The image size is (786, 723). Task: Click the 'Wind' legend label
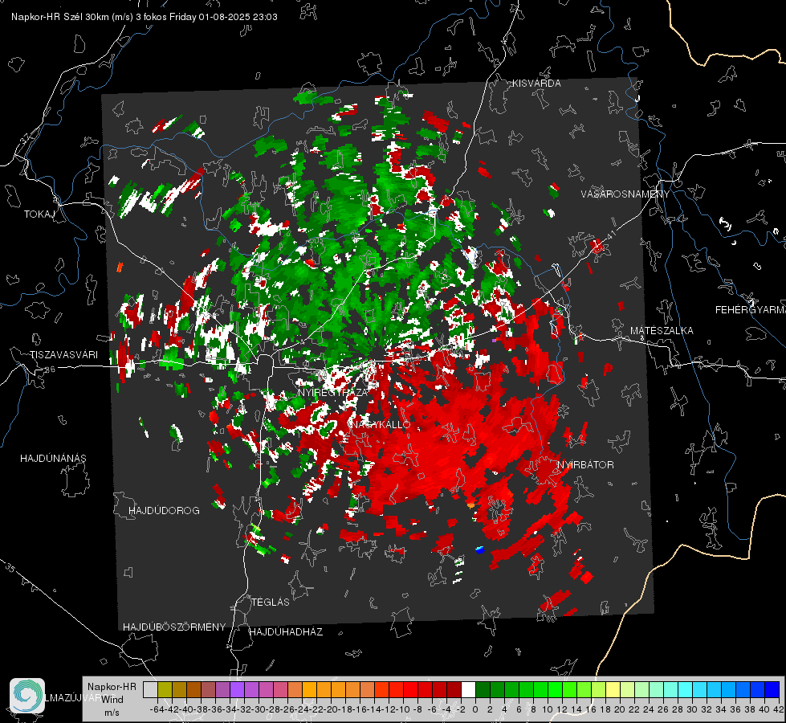click(112, 700)
